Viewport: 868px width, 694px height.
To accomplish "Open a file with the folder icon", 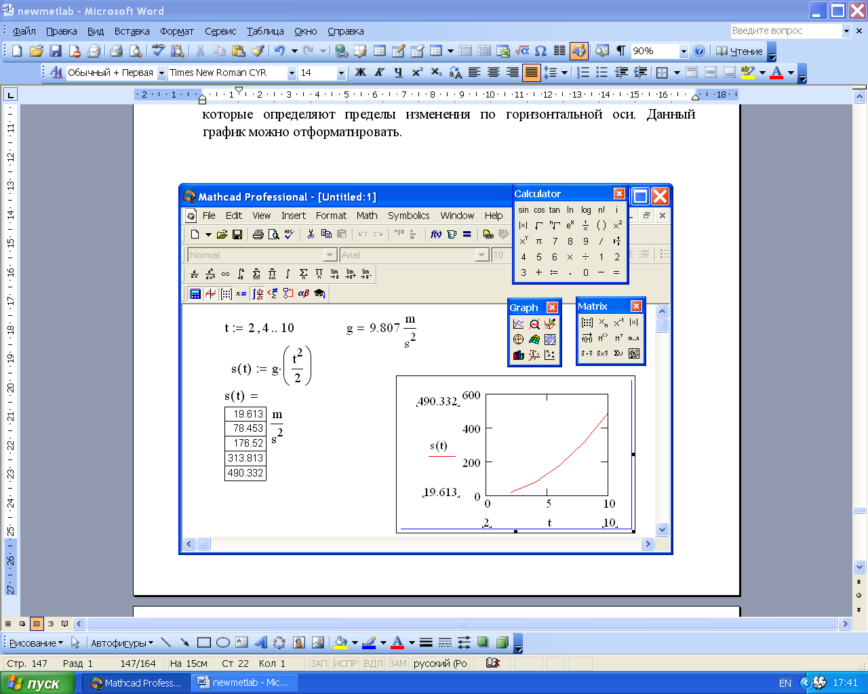I will [37, 51].
